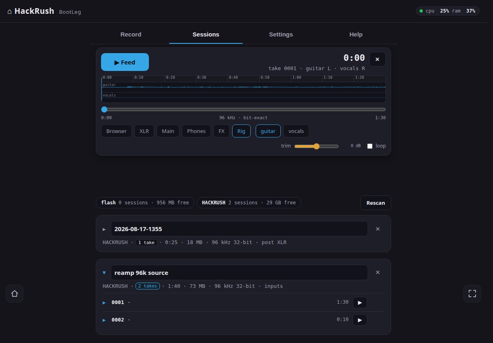Expand the 2026-08-17-1355 session
493x343 pixels.
(x=104, y=229)
